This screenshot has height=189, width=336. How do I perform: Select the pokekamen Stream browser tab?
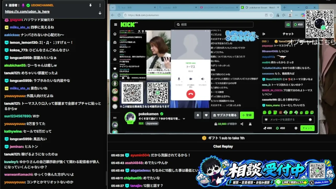click(260, 8)
